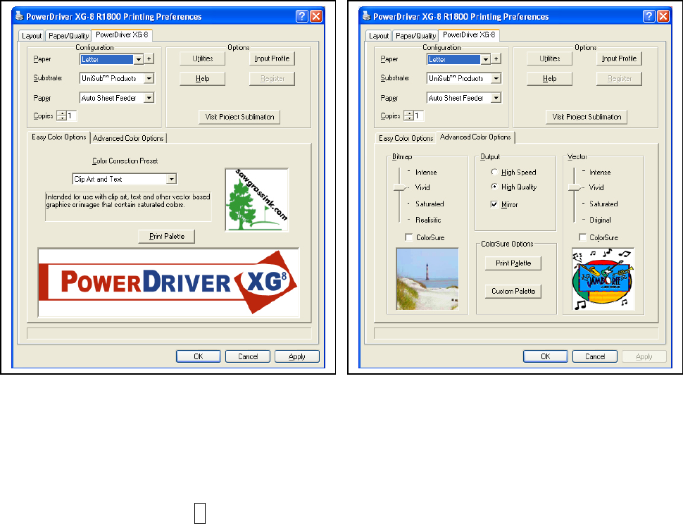Click the Bitmap Realisitic slider label
This screenshot has height=524, width=683.
428,220
